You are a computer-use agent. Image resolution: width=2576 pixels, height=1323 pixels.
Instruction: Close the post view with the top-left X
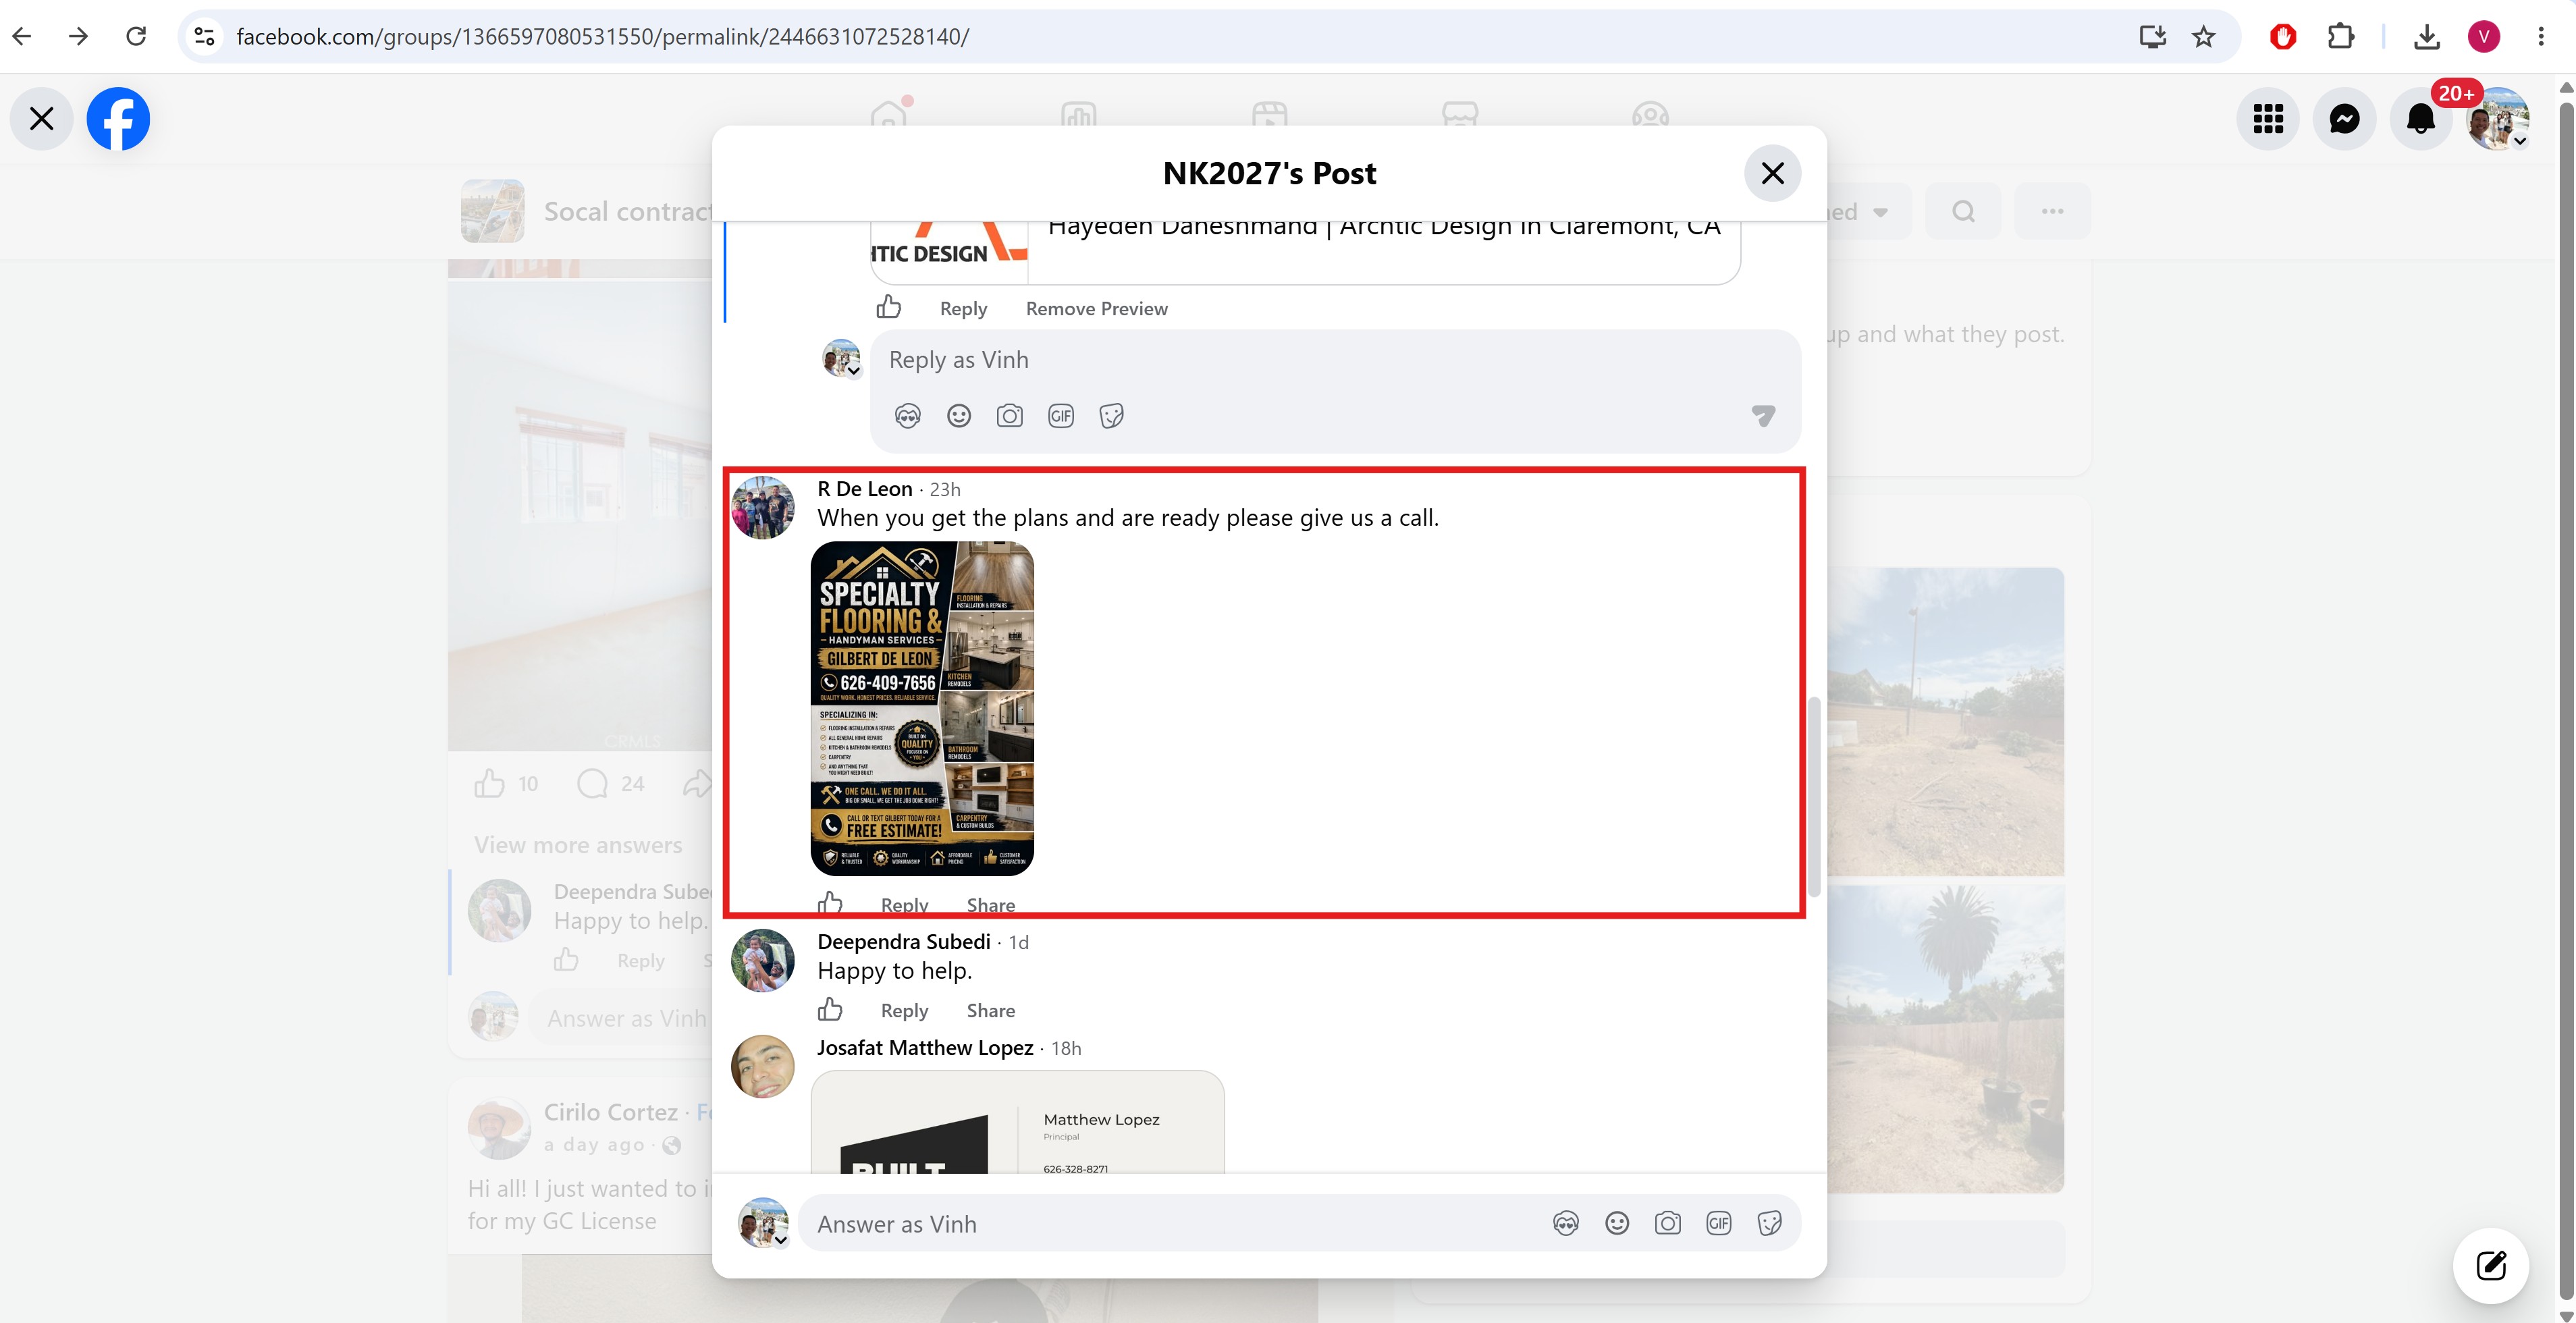pyautogui.click(x=42, y=119)
